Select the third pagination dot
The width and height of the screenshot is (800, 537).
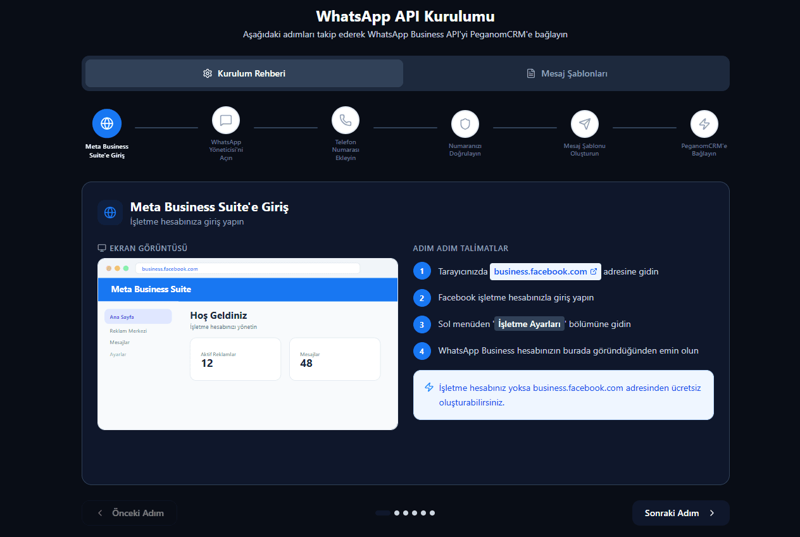click(406, 513)
